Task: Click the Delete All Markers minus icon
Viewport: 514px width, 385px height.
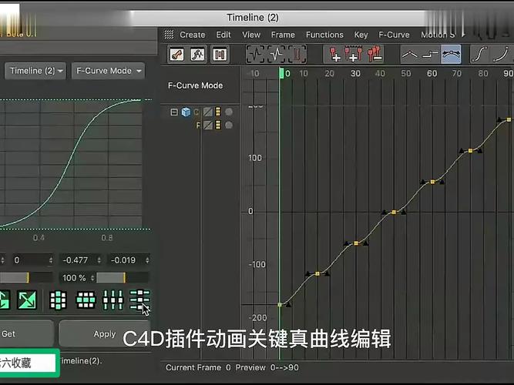Action: 375,54
